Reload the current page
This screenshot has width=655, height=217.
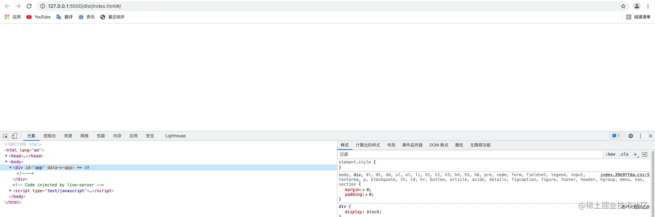tap(29, 6)
